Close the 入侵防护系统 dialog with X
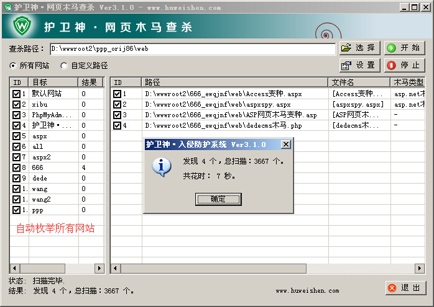This screenshot has height=307, width=434. [x=286, y=144]
